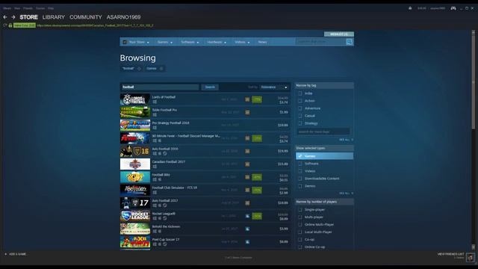Click the Add a Game plus icon
Screen dimensions: 478x269
tap(5, 254)
